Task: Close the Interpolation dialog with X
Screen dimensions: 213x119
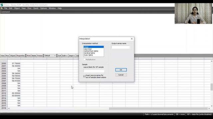Action: 132,39
